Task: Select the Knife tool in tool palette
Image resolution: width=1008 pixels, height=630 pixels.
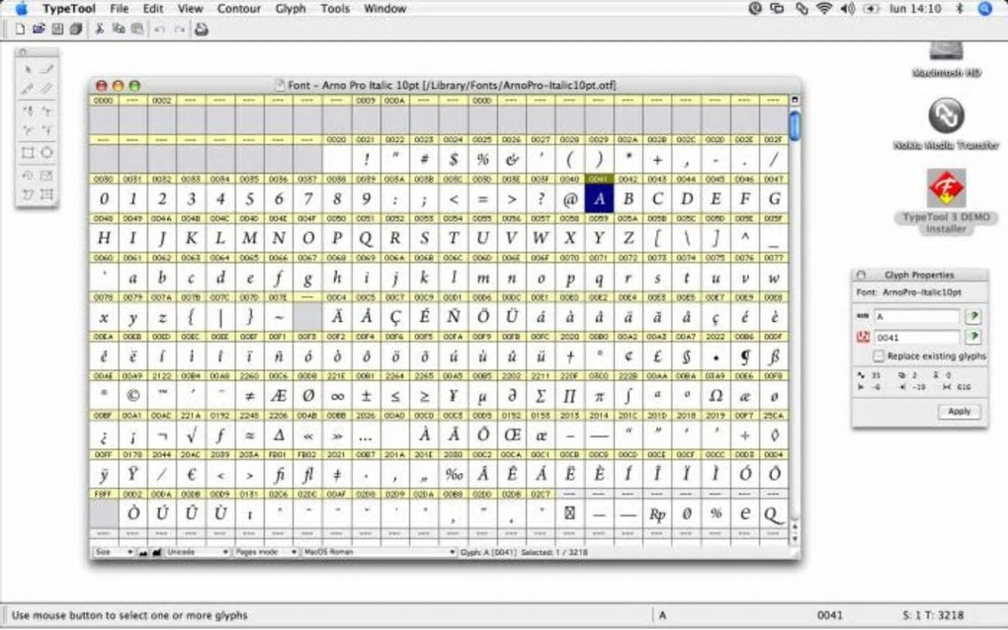Action: (28, 89)
